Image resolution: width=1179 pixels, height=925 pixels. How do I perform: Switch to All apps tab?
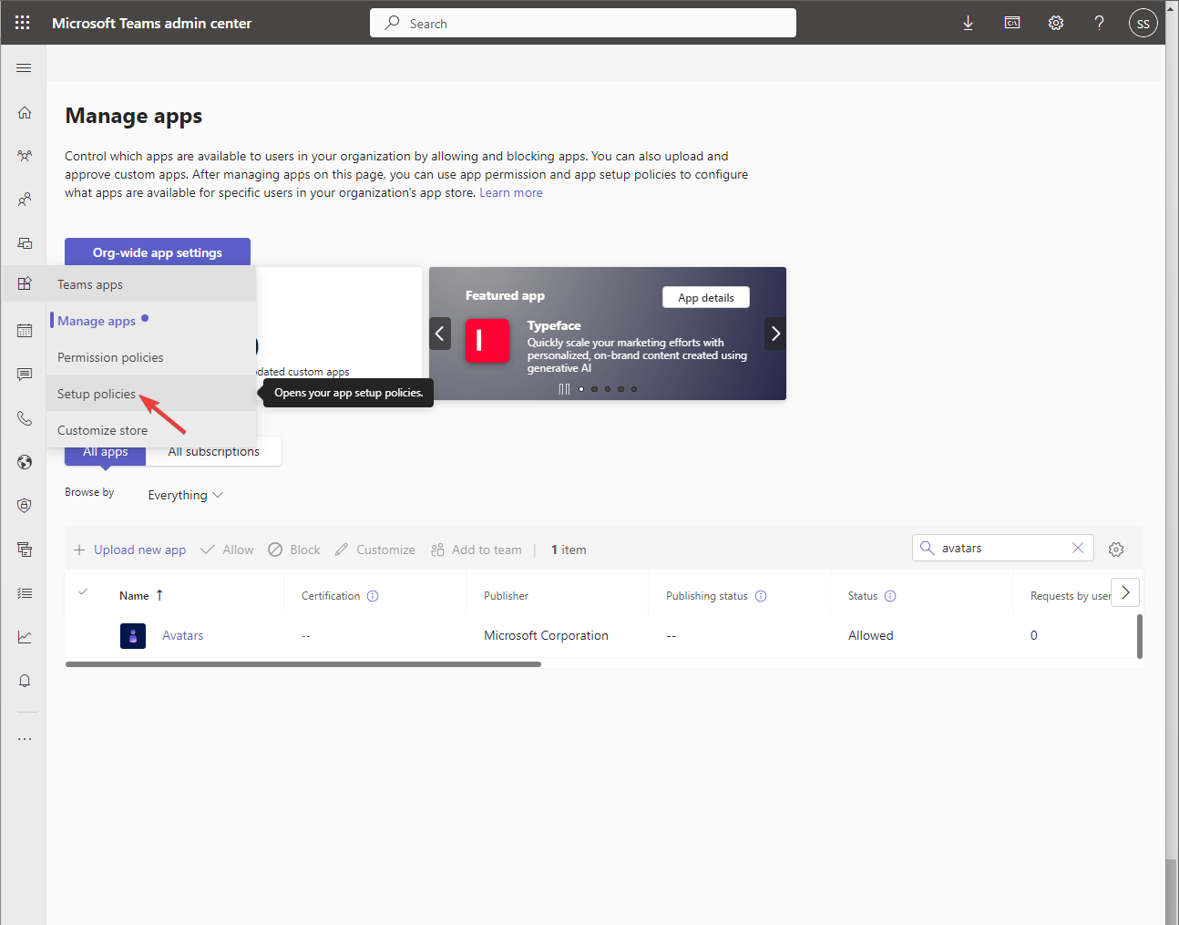click(x=106, y=452)
